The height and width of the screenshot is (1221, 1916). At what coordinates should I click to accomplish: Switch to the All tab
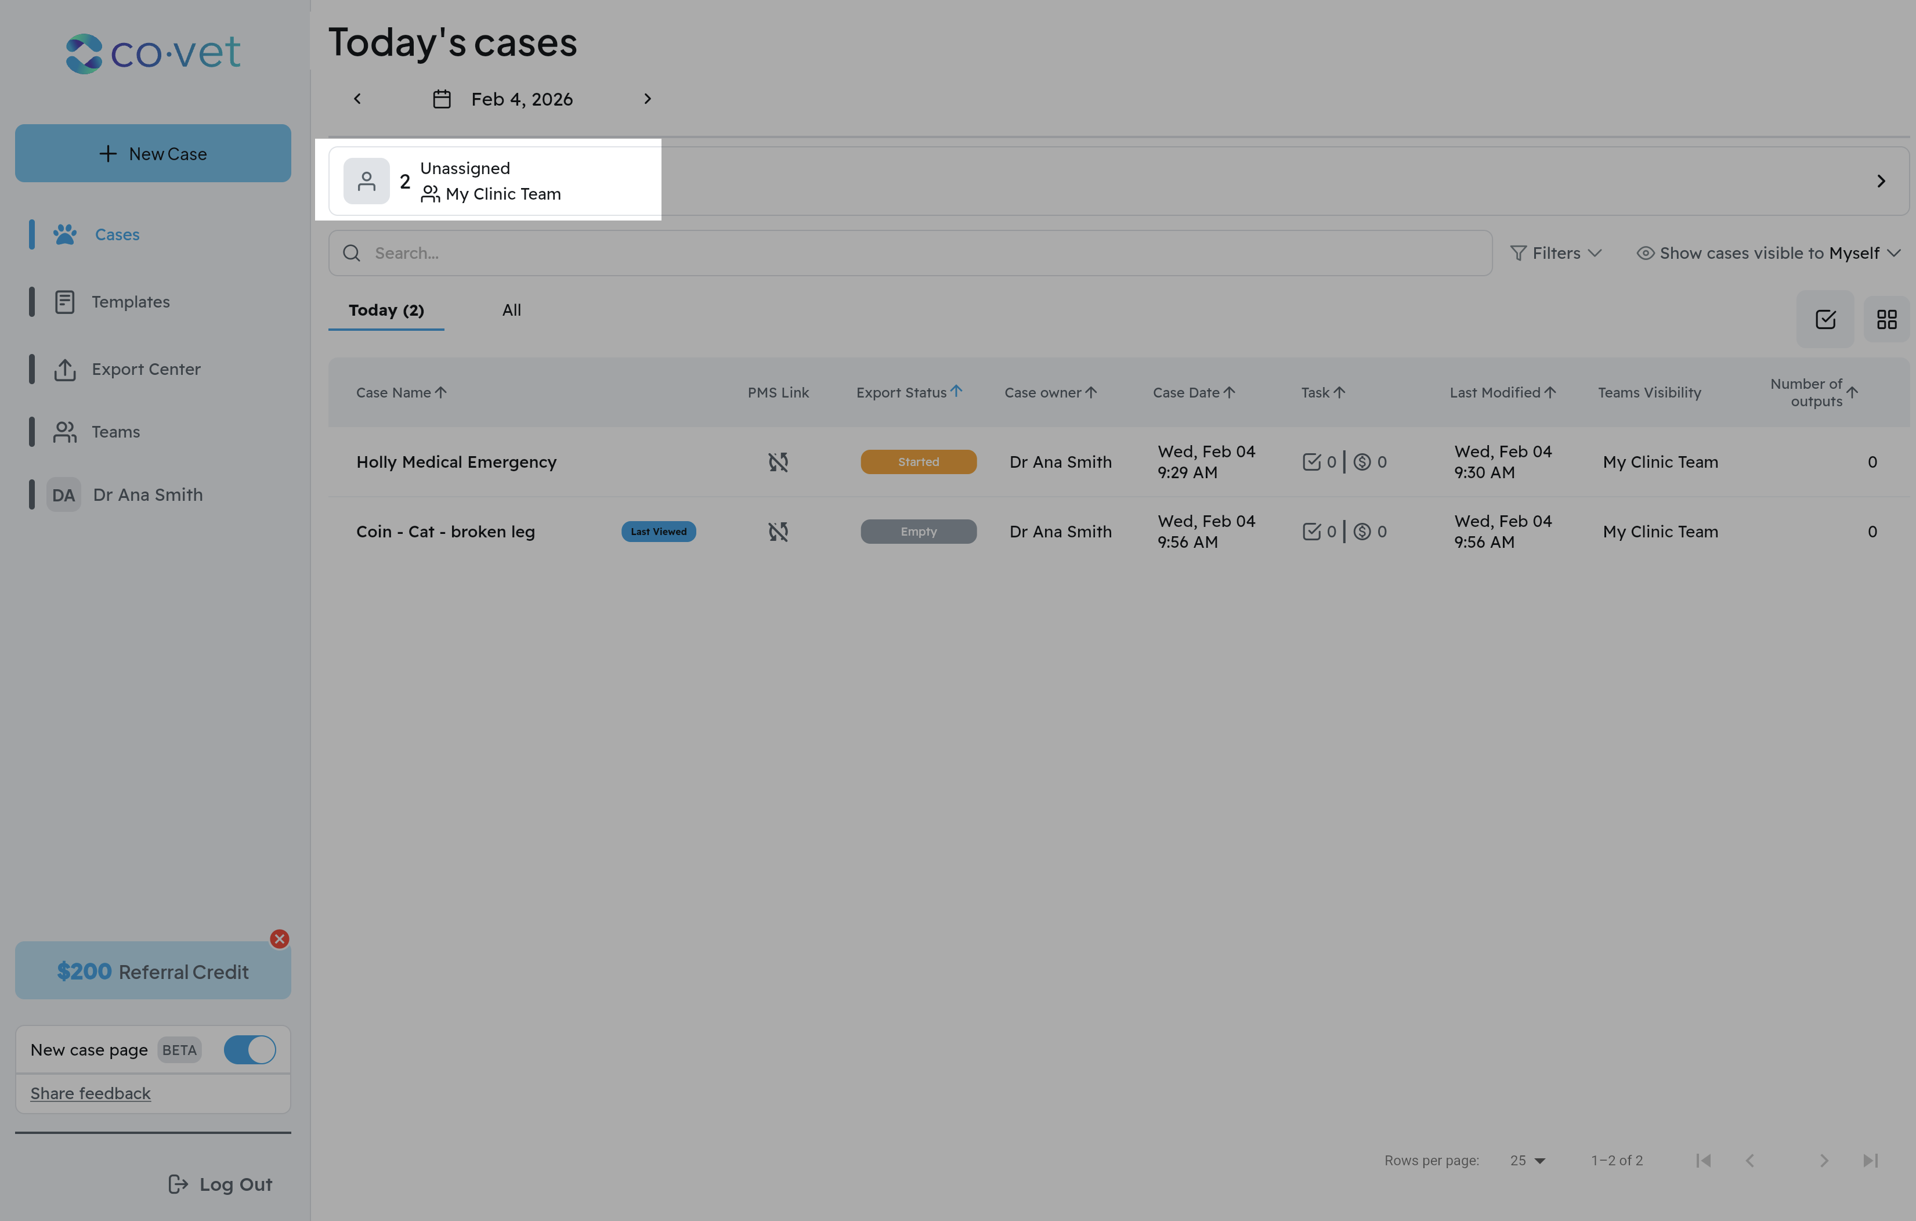pos(512,310)
